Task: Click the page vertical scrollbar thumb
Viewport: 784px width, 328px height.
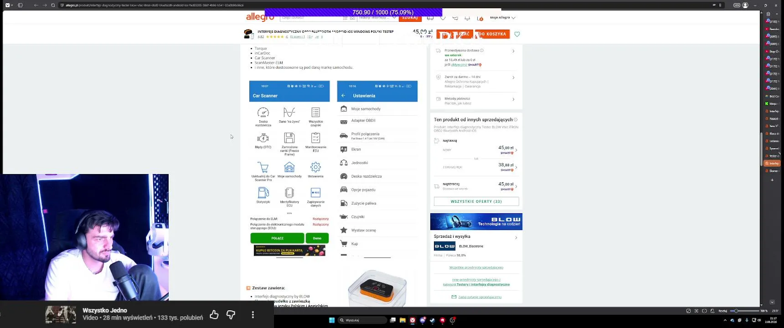Action: (761, 149)
